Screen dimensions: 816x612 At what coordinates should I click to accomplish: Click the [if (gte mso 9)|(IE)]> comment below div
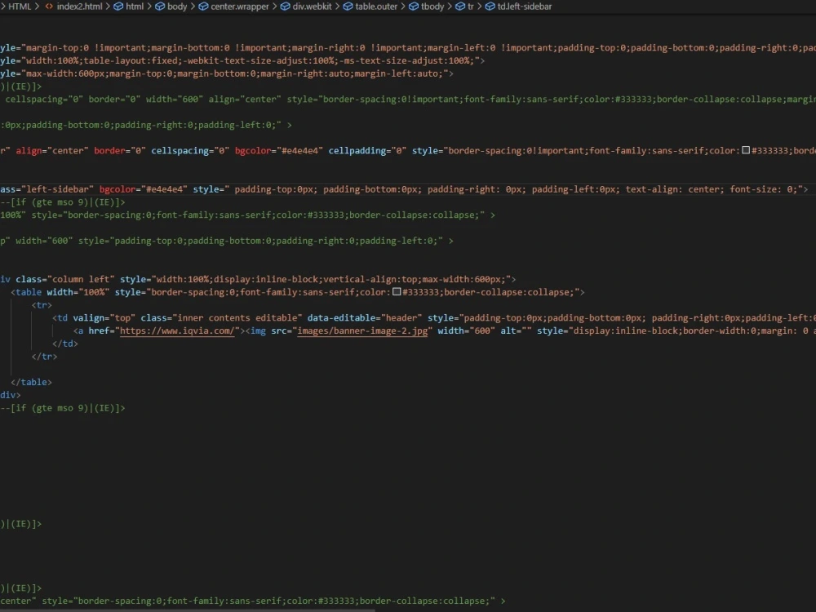coord(63,408)
